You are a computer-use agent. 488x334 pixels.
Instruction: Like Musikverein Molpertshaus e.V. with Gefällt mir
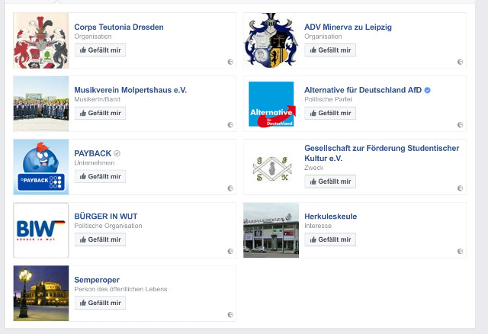coord(100,113)
